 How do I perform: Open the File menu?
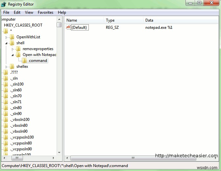(x=6, y=12)
